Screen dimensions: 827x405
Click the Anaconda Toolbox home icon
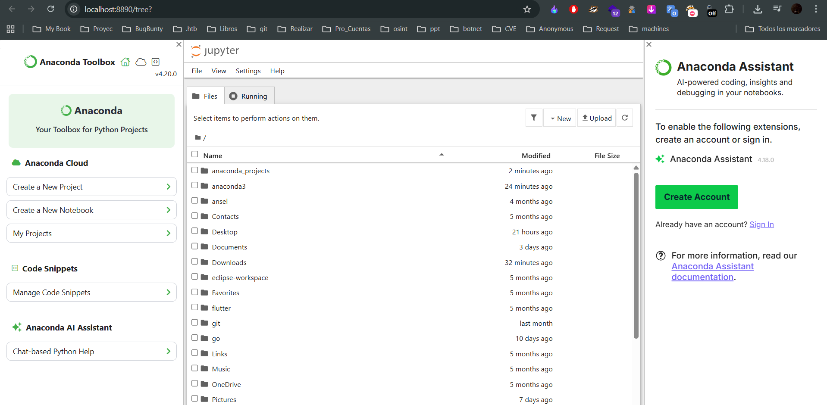[125, 62]
